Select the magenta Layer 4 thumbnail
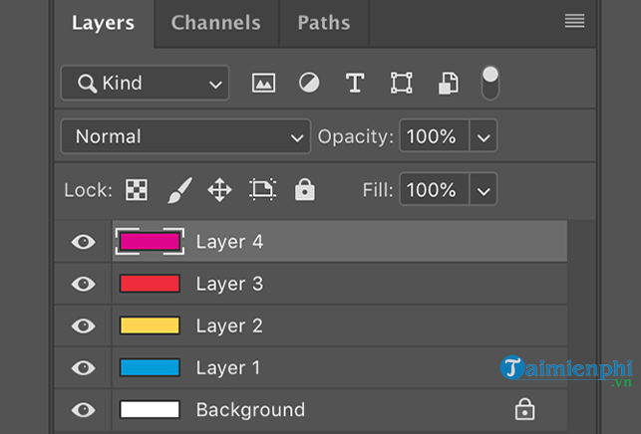Screen dimensions: 641x434 pyautogui.click(x=150, y=242)
